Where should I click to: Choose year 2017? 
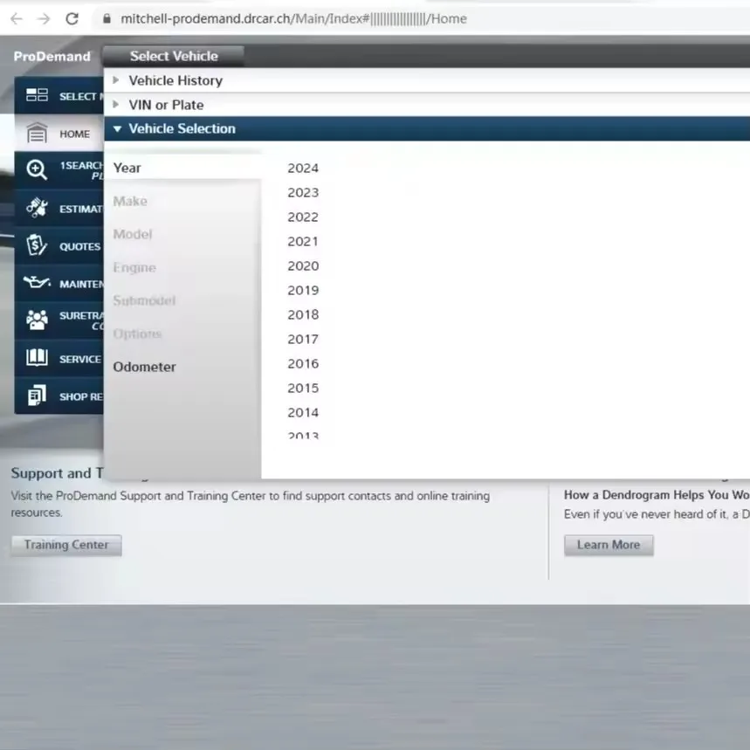(x=303, y=339)
